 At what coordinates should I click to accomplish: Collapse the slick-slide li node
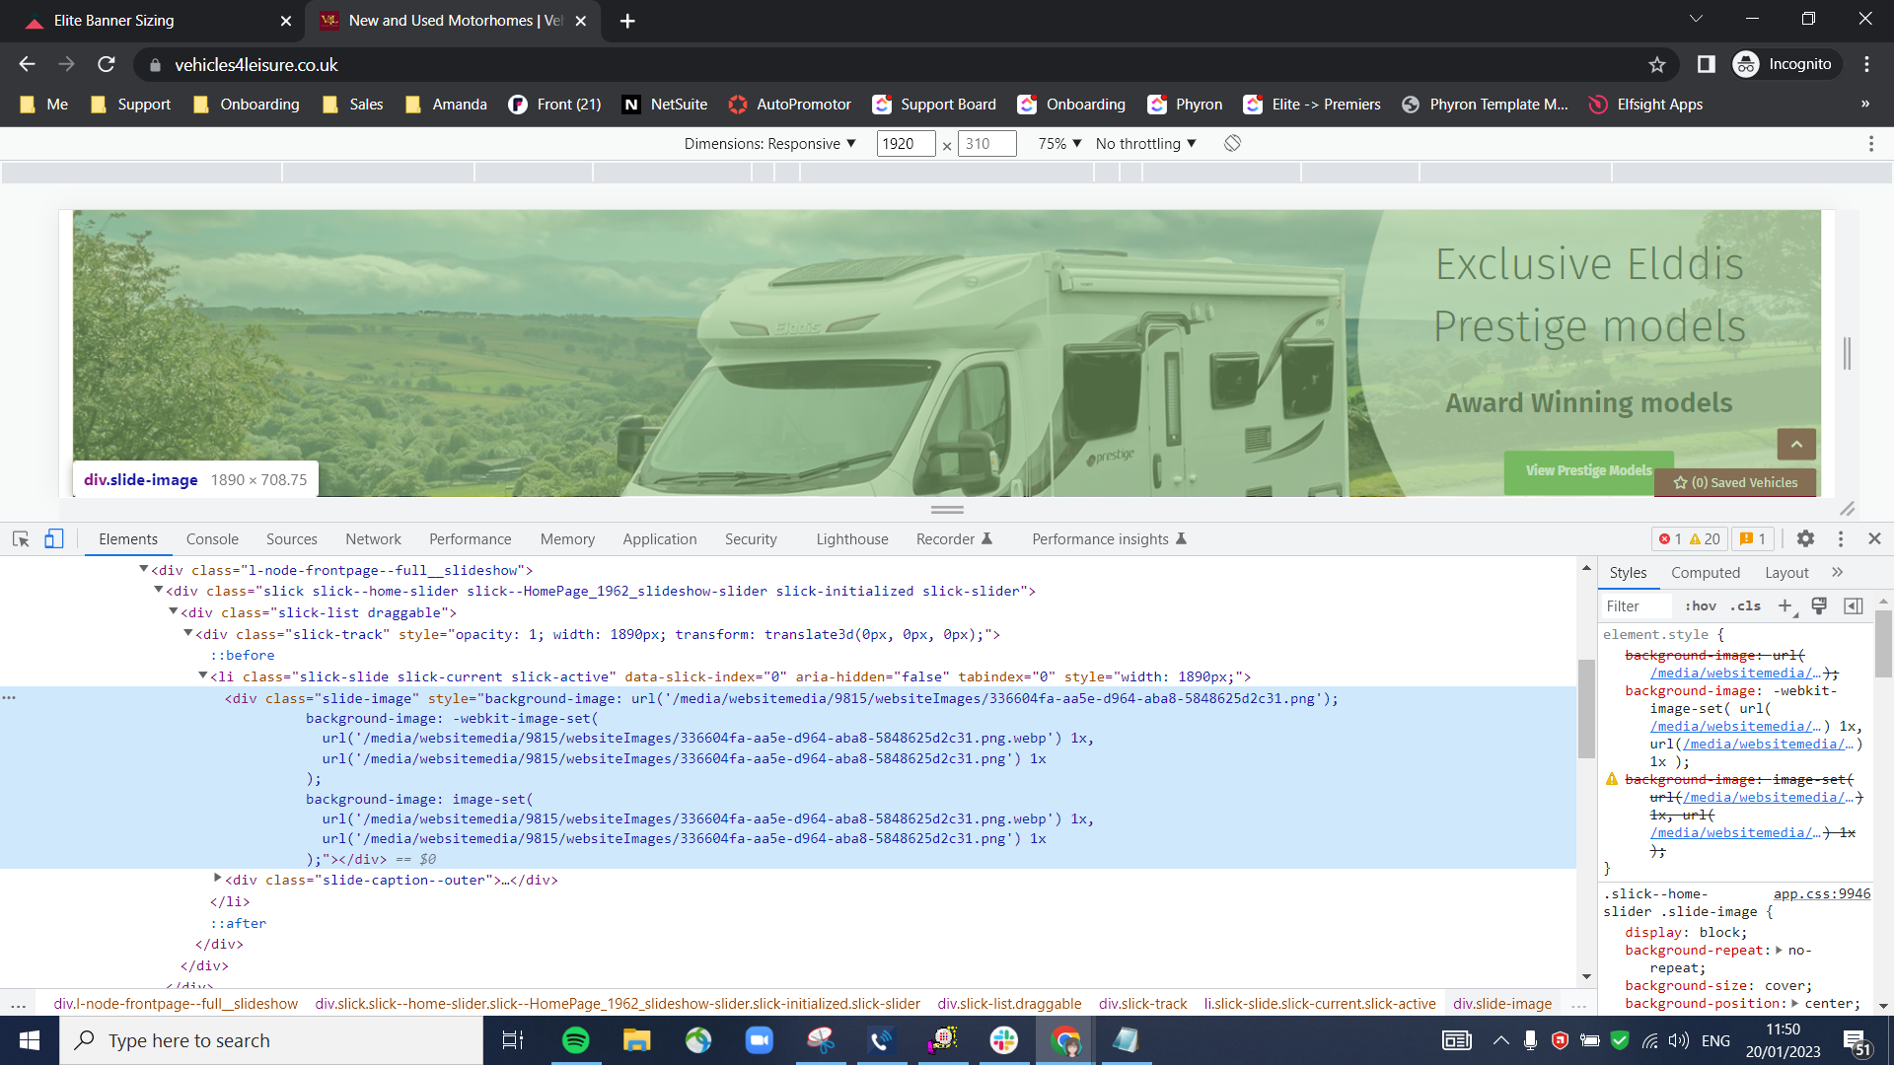(202, 675)
